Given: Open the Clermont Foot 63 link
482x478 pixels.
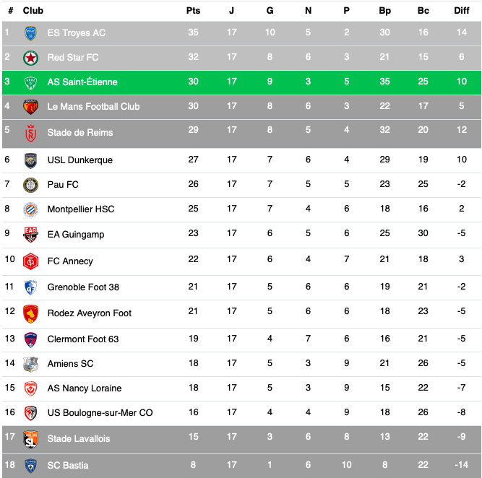Looking at the screenshot, I should click(83, 339).
